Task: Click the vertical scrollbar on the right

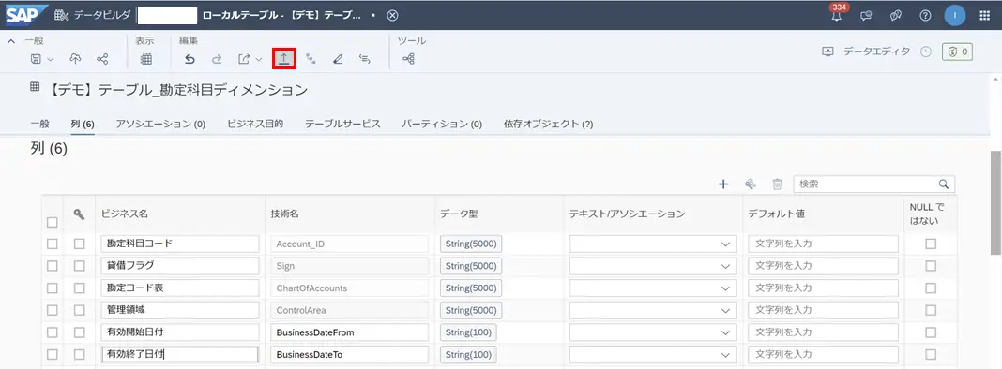Action: pos(995,203)
